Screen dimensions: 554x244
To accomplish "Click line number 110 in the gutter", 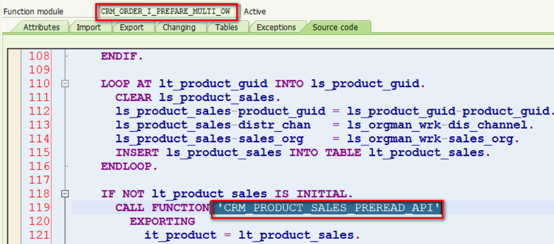I will click(x=39, y=84).
